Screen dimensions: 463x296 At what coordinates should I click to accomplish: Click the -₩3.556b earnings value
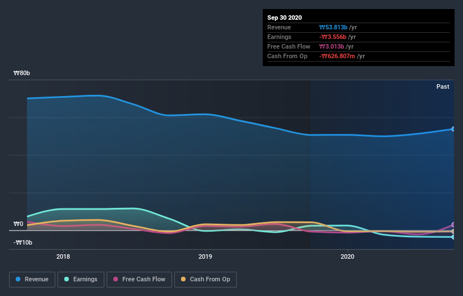[333, 37]
